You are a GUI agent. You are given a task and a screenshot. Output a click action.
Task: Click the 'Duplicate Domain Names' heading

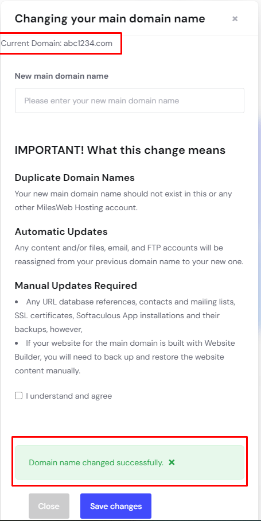click(75, 177)
